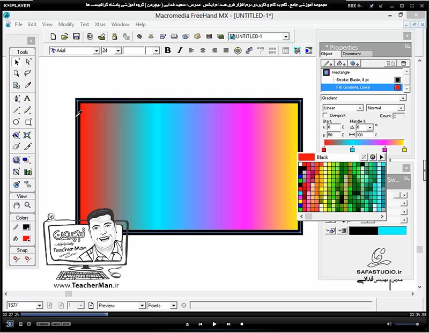The image size is (429, 333).
Task: Skip to previous track in KMPlayer
Action: click(x=200, y=324)
